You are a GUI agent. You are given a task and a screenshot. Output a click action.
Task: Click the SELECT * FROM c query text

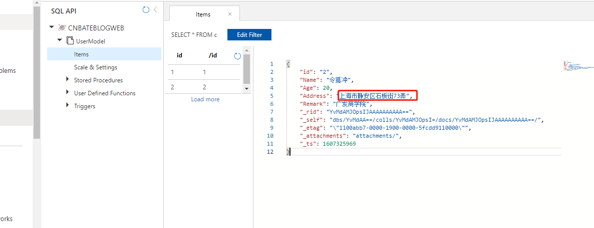click(194, 35)
